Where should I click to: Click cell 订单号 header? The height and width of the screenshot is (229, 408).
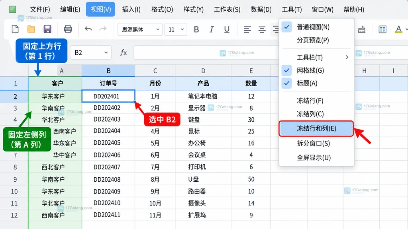click(108, 83)
